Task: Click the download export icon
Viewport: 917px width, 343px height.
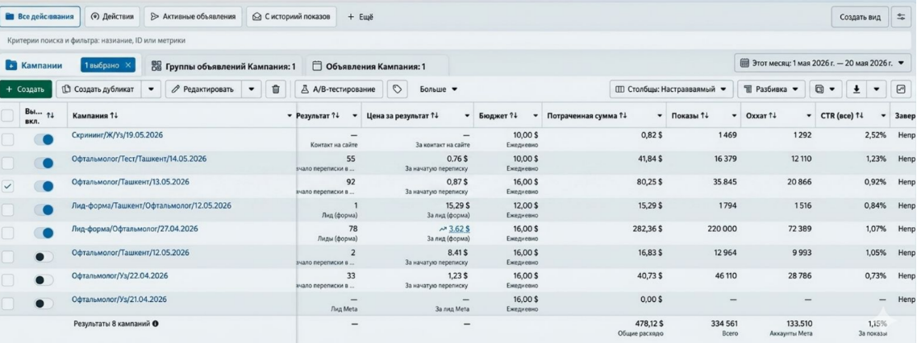Action: pos(857,89)
